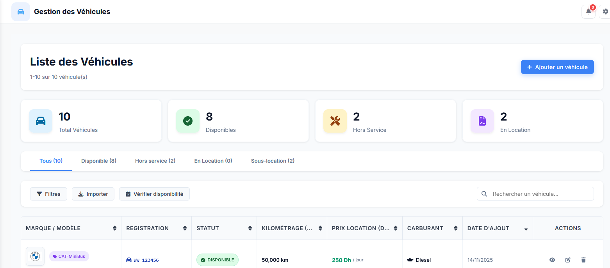610x268 pixels.
Task: Select the Sous-location (2) tab
Action: 273,161
